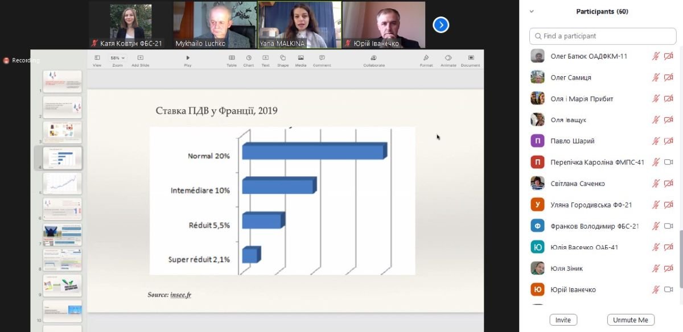Select Катя Ковтун video tile
Screen dimensions: 683x332
click(130, 24)
